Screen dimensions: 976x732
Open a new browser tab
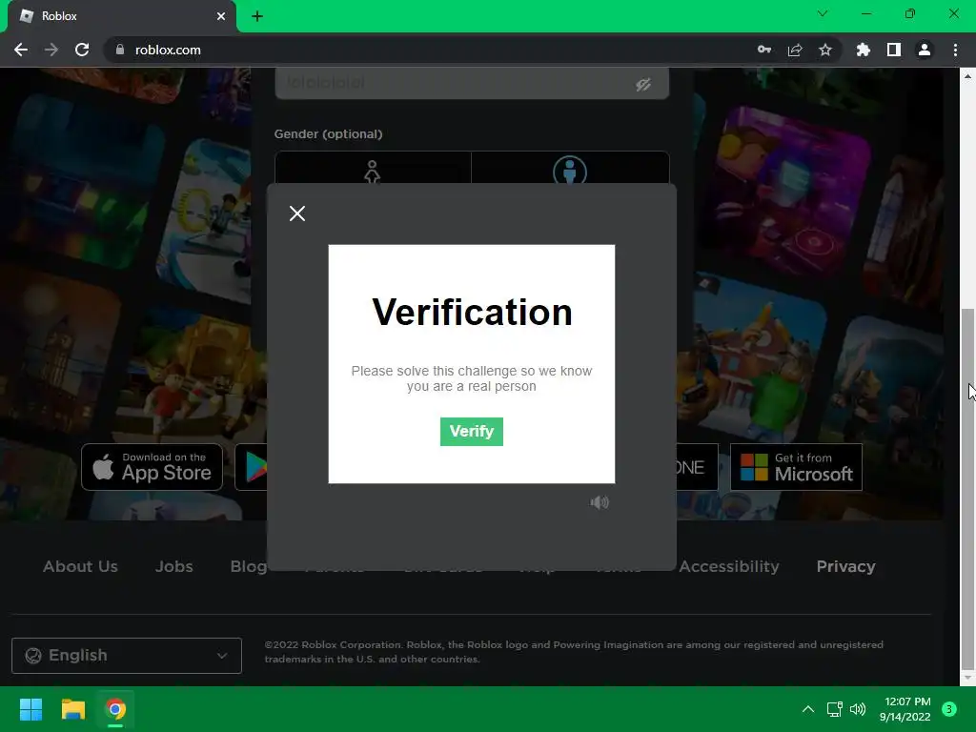pos(257,16)
